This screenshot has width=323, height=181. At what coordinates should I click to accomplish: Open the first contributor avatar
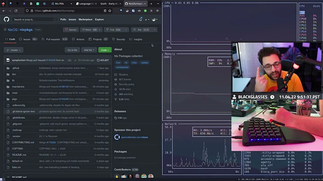tap(117, 176)
